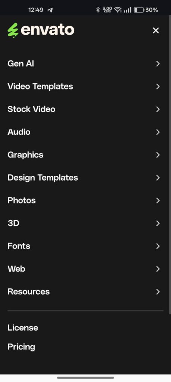Expand the 3D category chevron
Screen dimensions: 171x382
[158, 223]
